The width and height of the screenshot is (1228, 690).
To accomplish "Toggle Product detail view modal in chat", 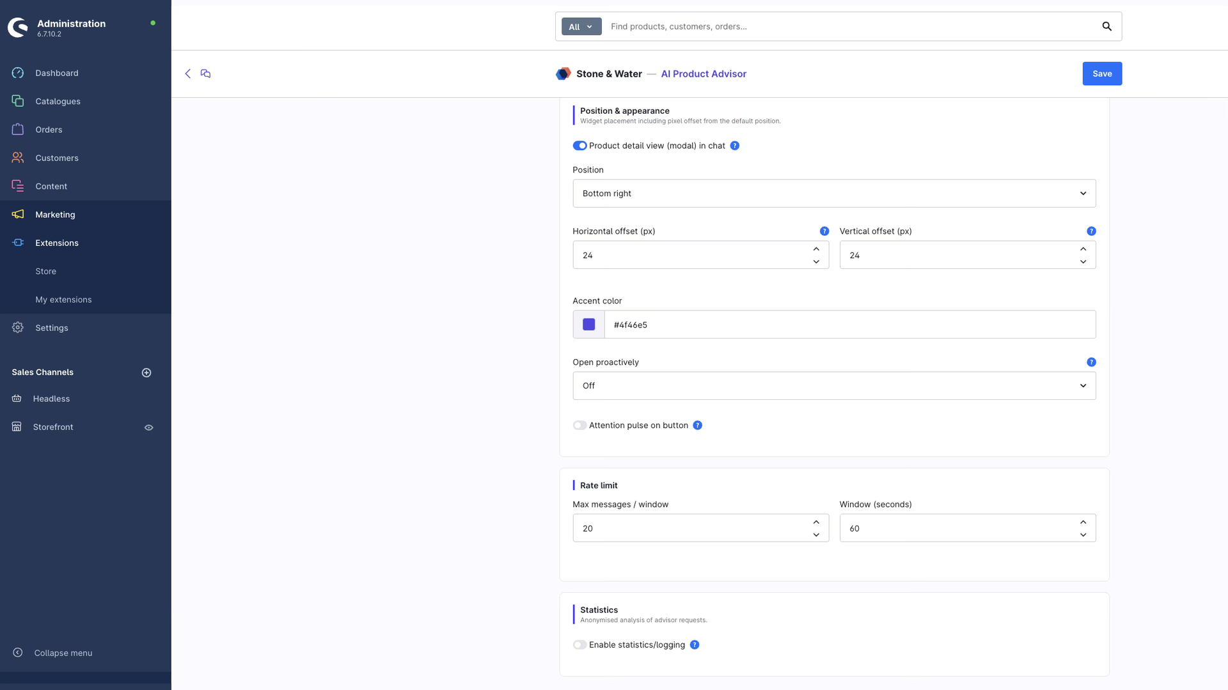I will 579,146.
